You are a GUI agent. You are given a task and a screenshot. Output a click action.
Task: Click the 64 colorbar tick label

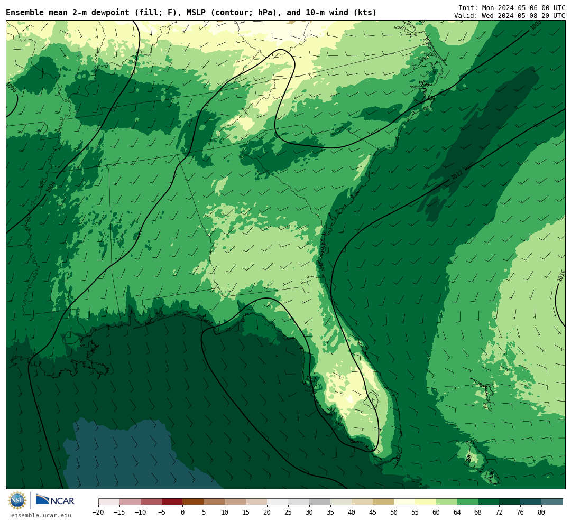click(457, 512)
